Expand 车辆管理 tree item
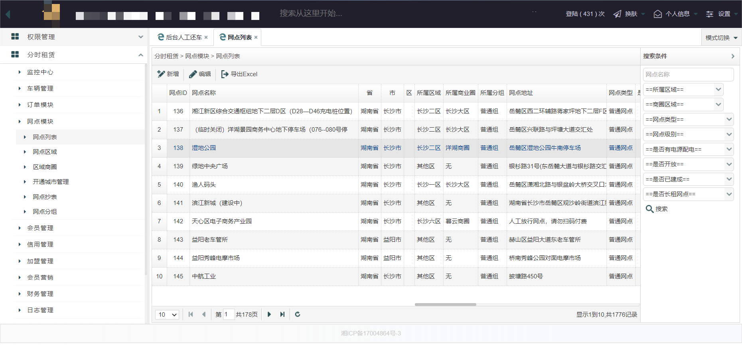Image resolution: width=742 pixels, height=345 pixels. click(19, 89)
